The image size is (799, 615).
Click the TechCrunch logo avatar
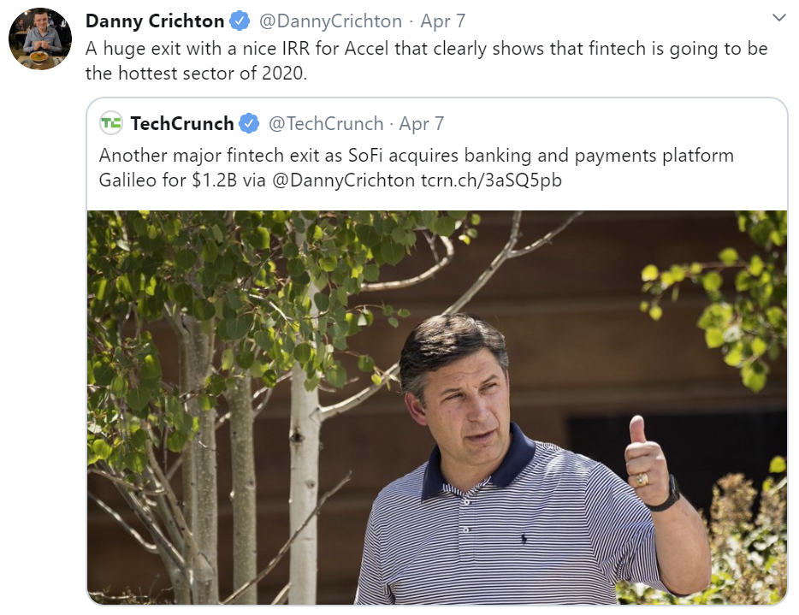[x=110, y=123]
